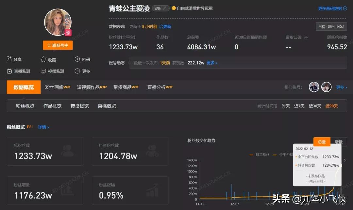The height and width of the screenshot is (210, 353).
Task: Click the 收藏 star icon to favorite account
Action: pyautogui.click(x=43, y=59)
